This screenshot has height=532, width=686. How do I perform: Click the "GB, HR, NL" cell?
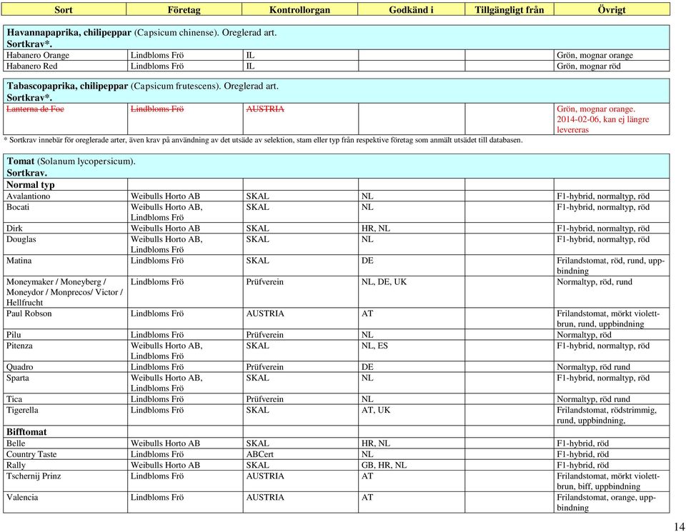point(384,465)
